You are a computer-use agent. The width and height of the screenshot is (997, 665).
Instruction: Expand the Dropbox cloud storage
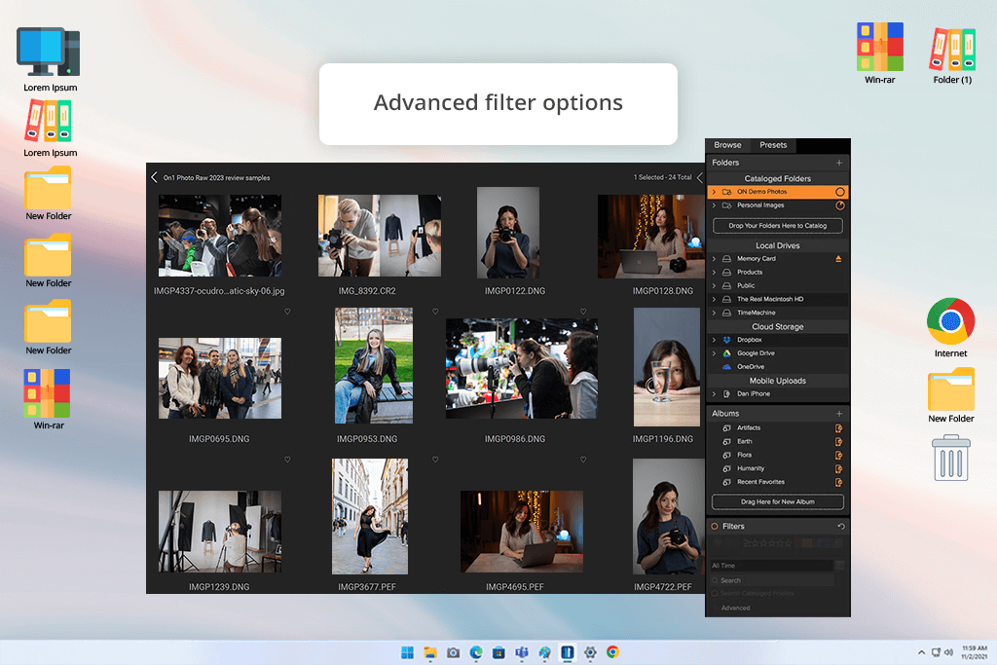[x=714, y=340]
